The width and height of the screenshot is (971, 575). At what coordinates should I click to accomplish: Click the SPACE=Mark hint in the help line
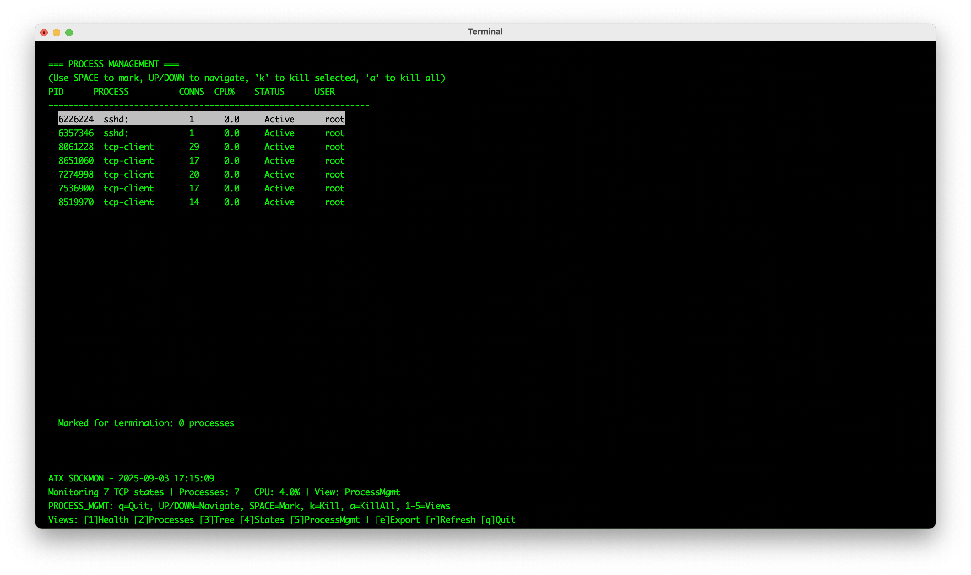coord(275,506)
